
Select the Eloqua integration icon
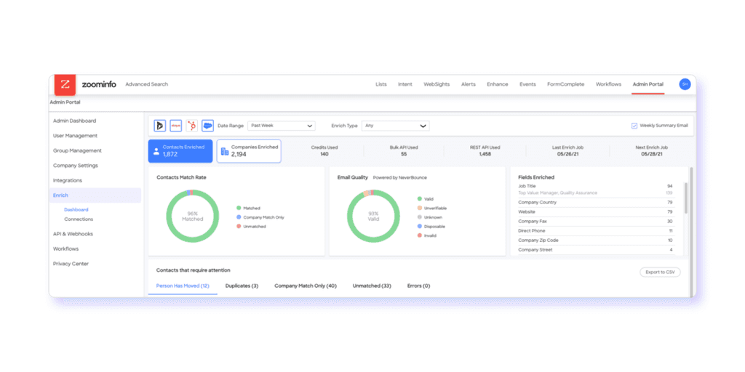176,126
